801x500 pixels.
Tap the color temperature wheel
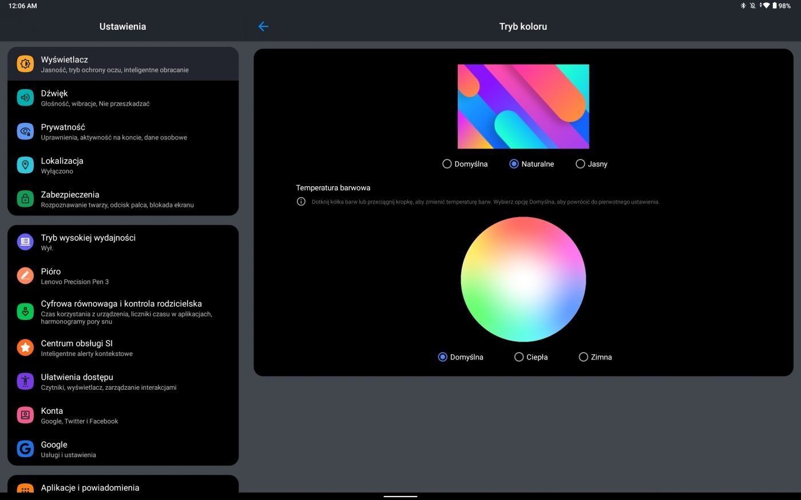[x=524, y=279]
